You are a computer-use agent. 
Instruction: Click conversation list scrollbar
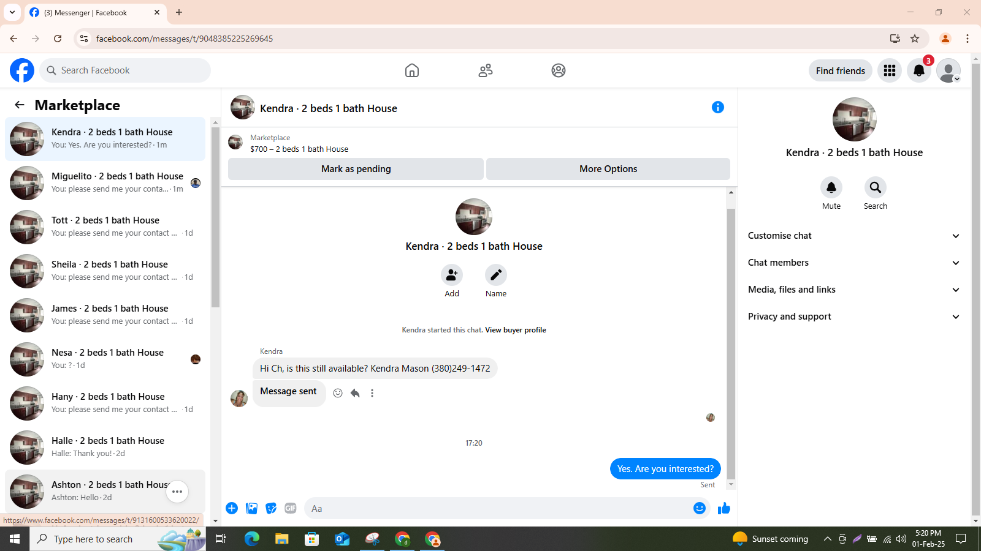click(215, 217)
